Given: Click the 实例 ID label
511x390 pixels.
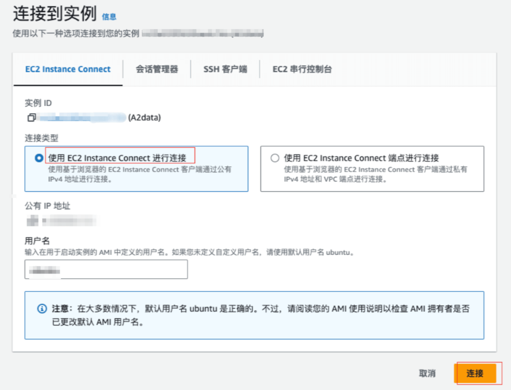Looking at the screenshot, I should click(x=38, y=103).
